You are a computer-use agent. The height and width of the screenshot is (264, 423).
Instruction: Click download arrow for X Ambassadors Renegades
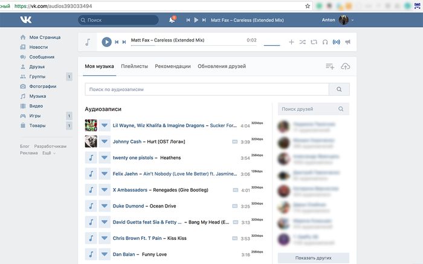click(x=105, y=190)
